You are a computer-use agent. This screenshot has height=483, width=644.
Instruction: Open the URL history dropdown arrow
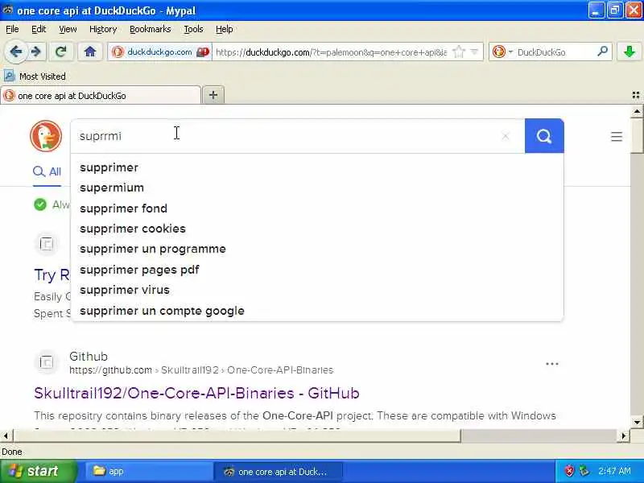(x=474, y=52)
